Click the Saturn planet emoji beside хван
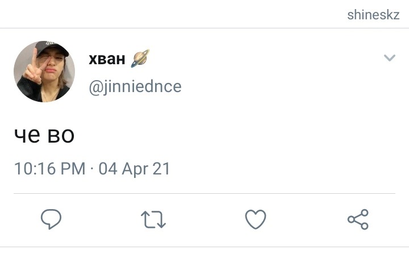 140,59
